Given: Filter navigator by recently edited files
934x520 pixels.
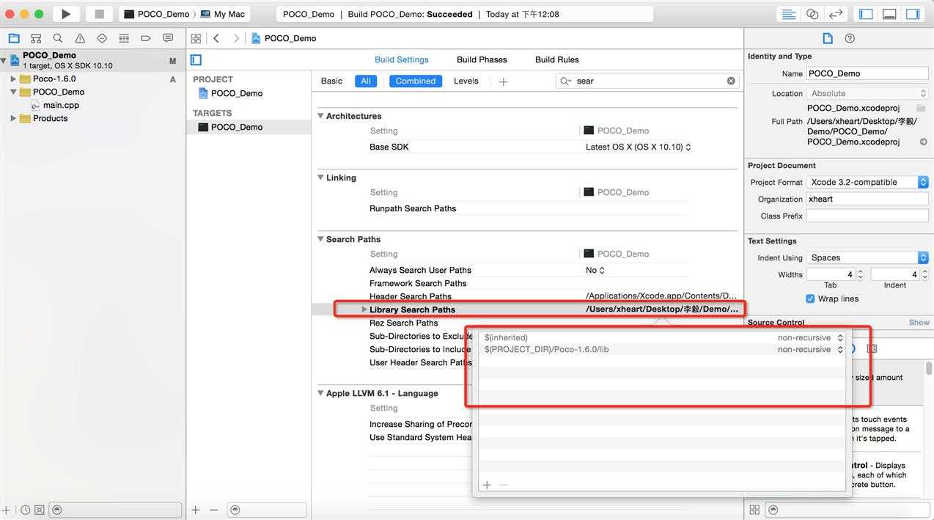Looking at the screenshot, I should 26,510.
